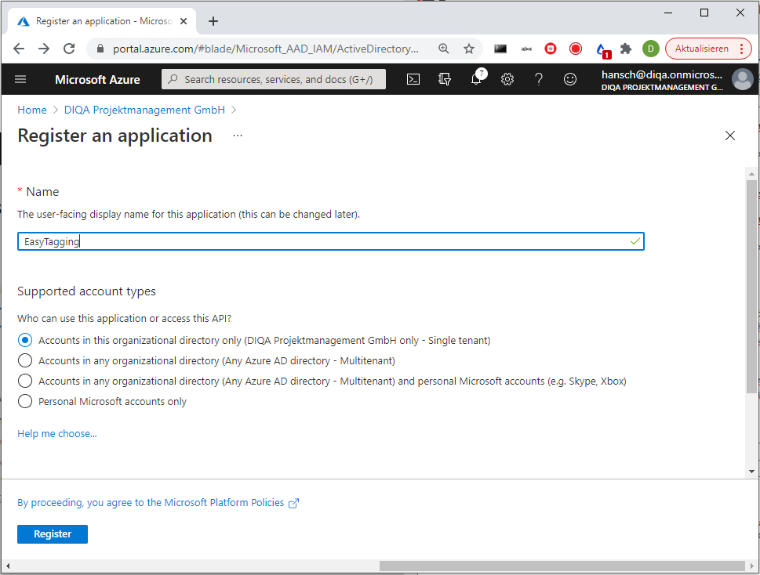Click the application Name input field
Image resolution: width=760 pixels, height=575 pixels.
pyautogui.click(x=329, y=242)
